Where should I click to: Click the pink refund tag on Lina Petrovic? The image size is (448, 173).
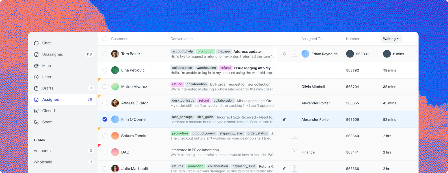pos(226,68)
